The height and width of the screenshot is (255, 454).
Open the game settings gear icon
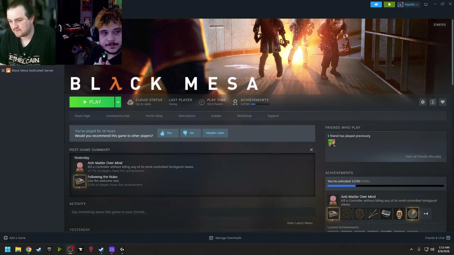point(422,102)
